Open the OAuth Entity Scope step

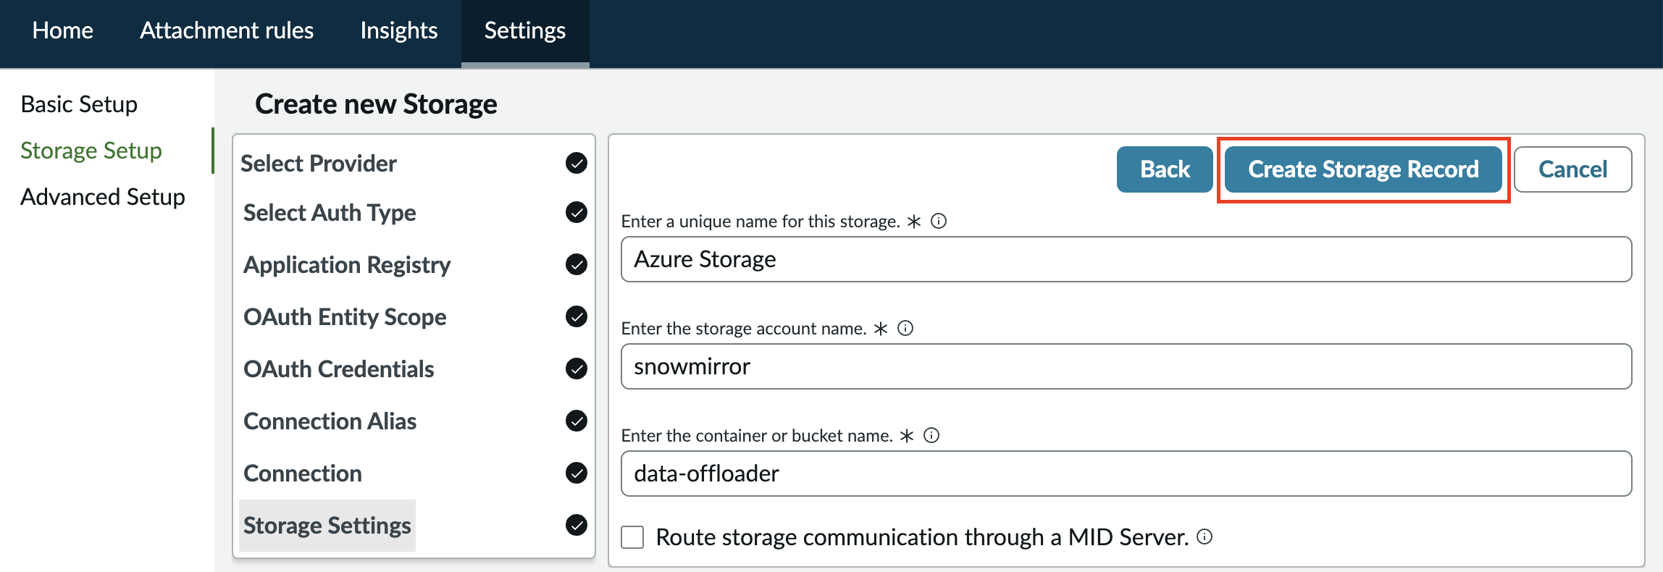tap(345, 317)
